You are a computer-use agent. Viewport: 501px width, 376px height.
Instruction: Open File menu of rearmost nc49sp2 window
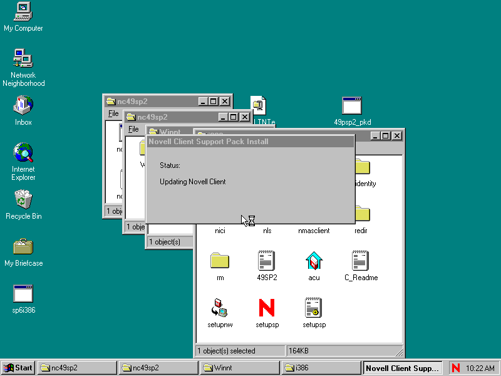point(113,113)
